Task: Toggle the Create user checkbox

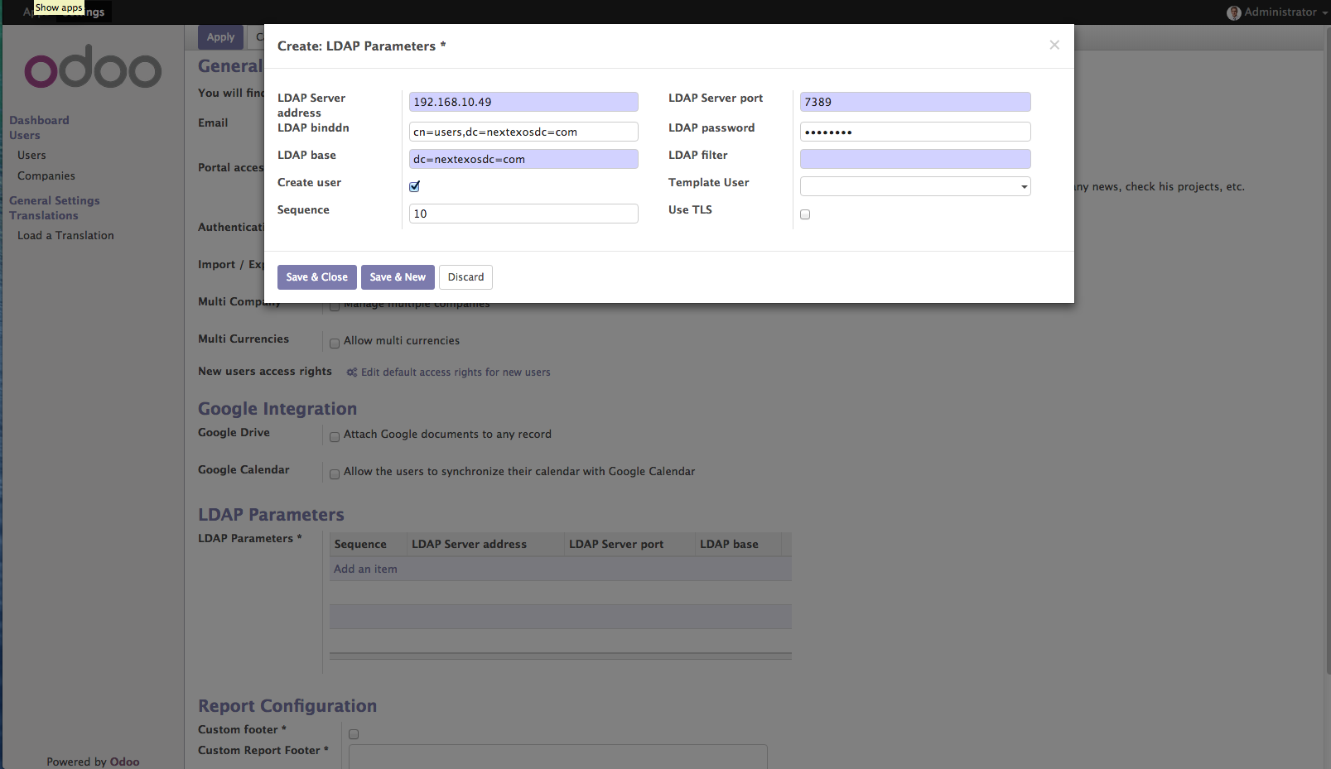Action: [415, 186]
